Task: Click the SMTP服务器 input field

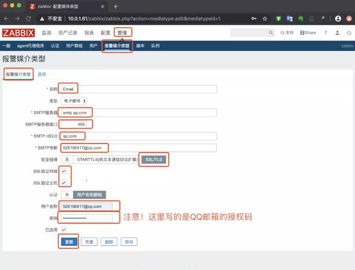Action: tap(138, 113)
